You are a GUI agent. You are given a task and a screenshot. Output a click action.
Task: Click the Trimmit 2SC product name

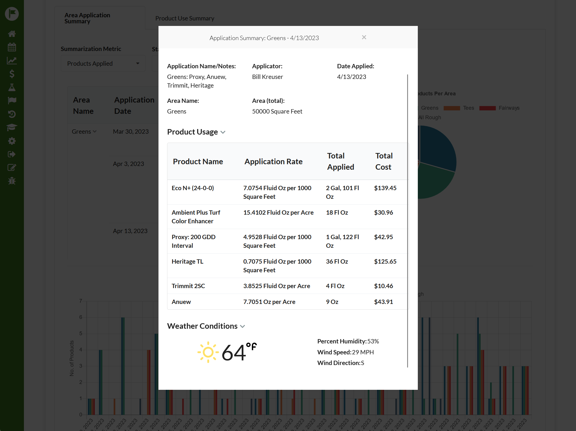(x=188, y=286)
